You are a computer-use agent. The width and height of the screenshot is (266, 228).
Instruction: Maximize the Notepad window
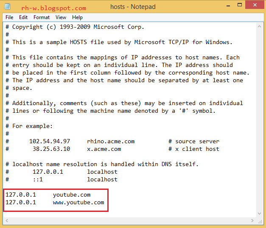(240, 5)
